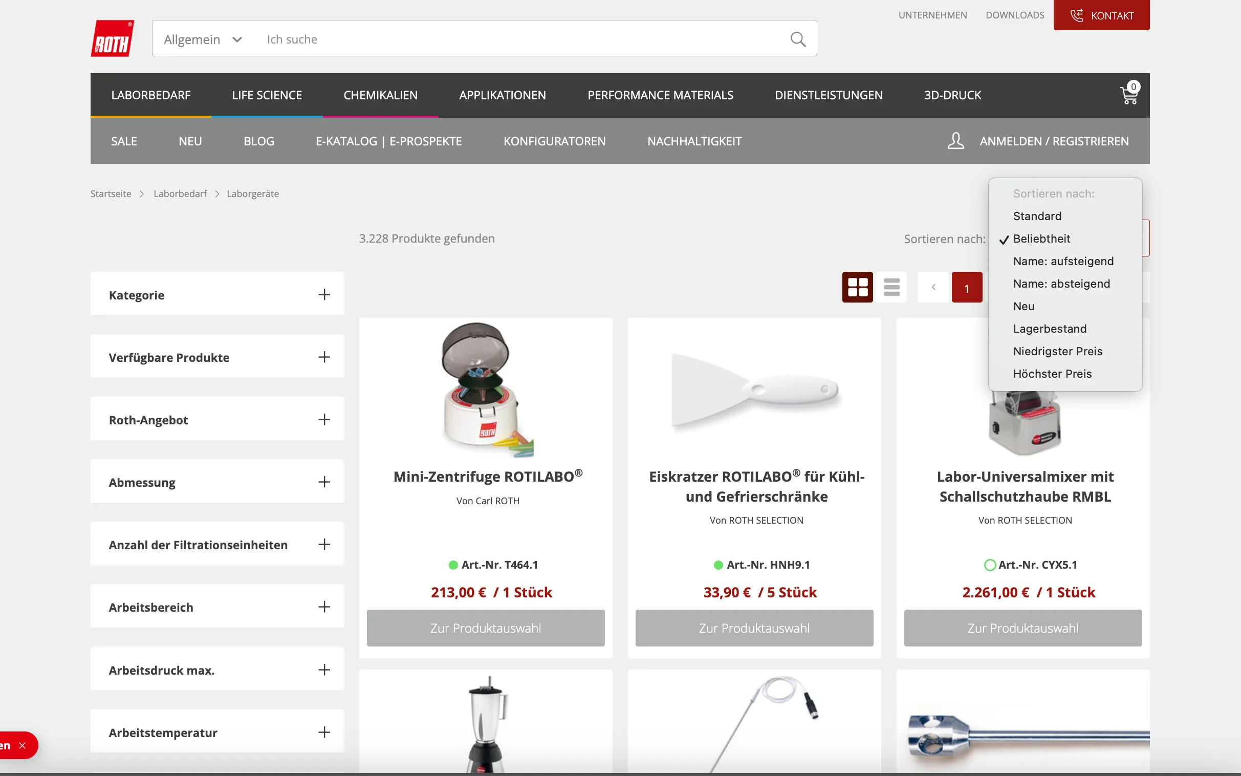The height and width of the screenshot is (776, 1241).
Task: Open E-KATALOG | E-PROSPEKTE
Action: pos(389,141)
